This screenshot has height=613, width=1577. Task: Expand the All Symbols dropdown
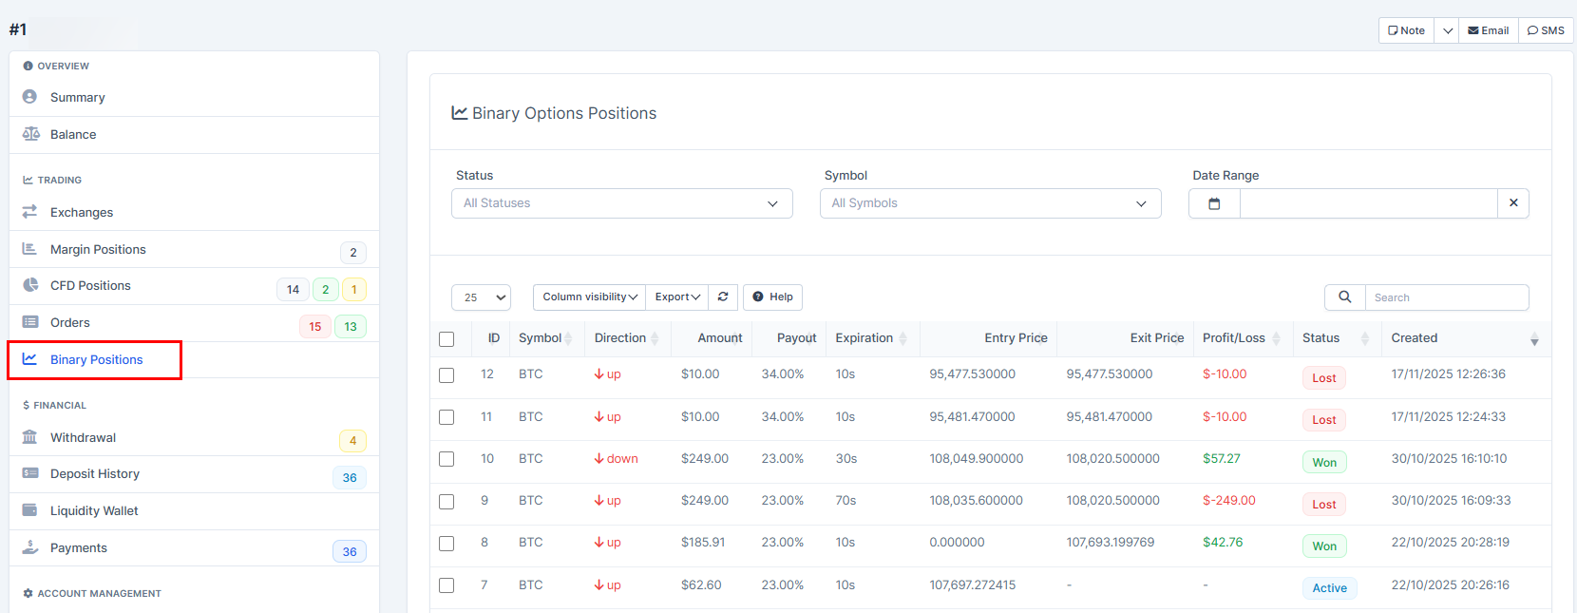click(990, 203)
